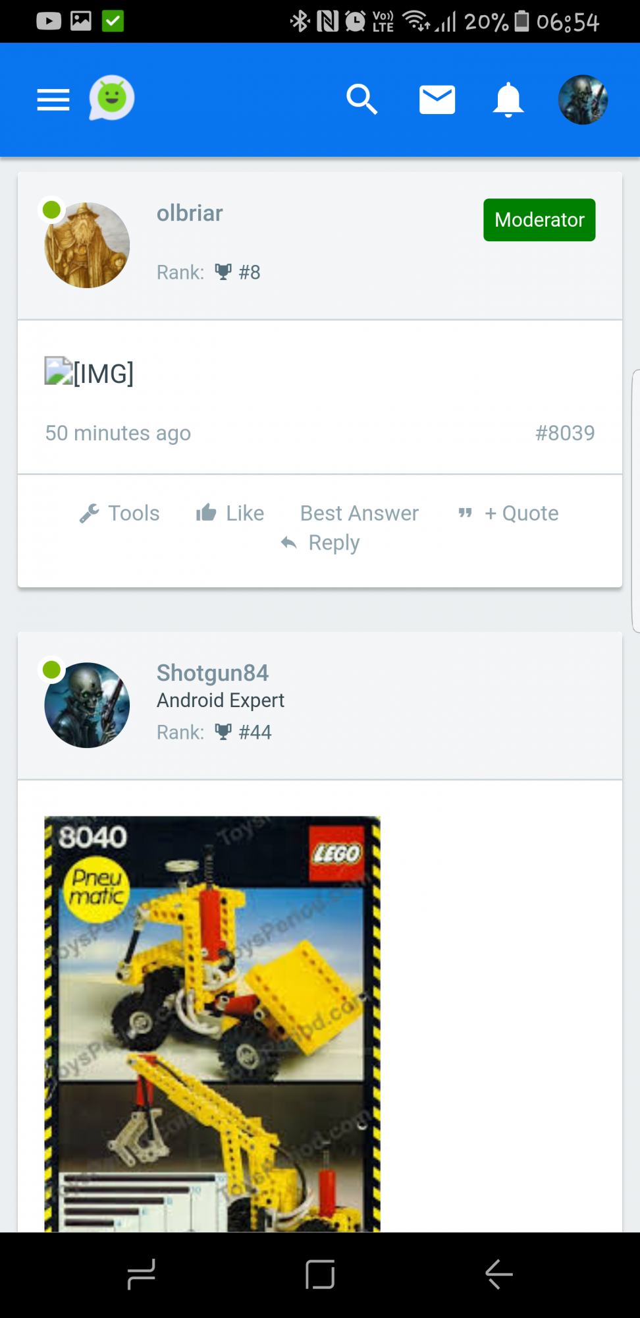Tap the Android Forums green logo

tap(112, 98)
